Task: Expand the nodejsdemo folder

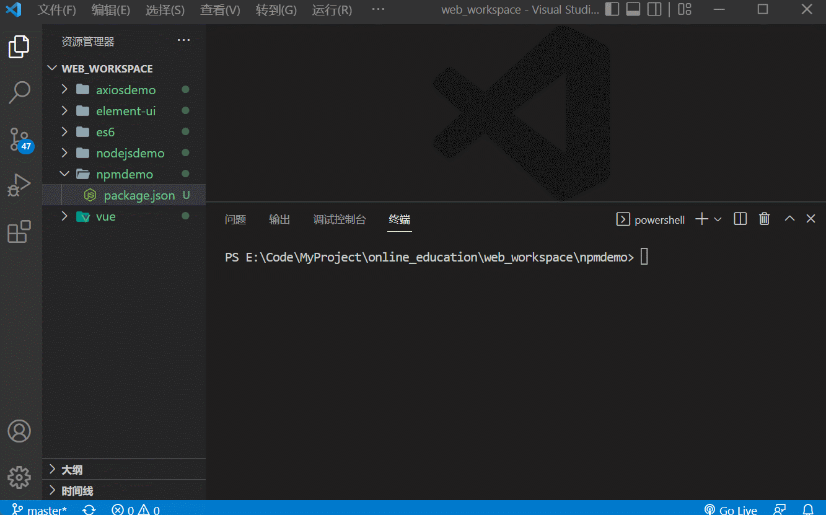Action: (64, 153)
